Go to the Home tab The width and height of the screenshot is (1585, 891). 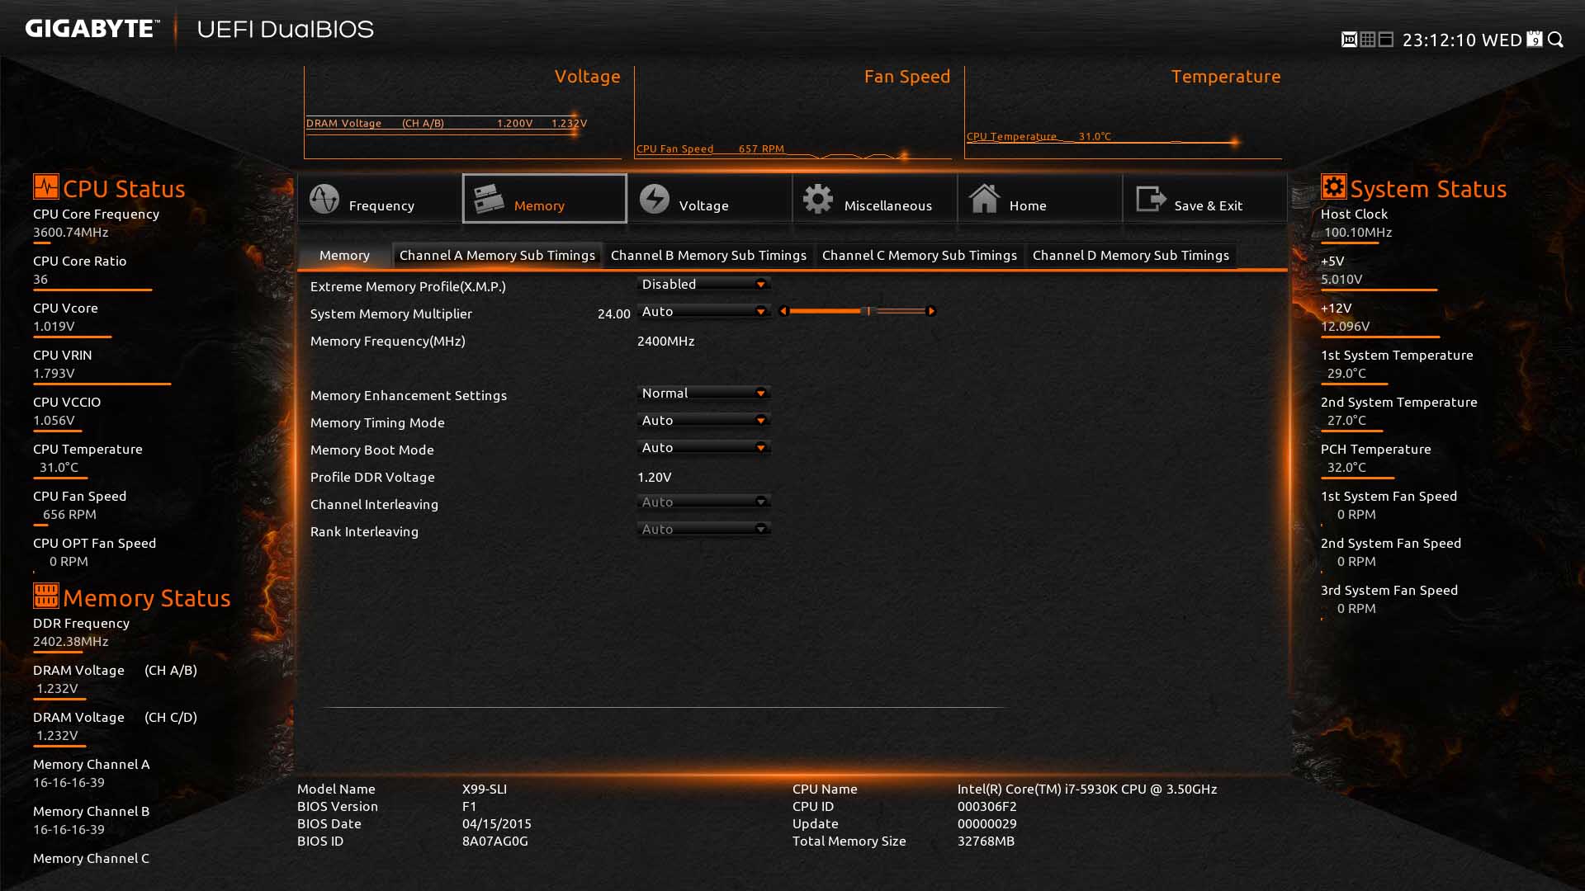pos(1040,199)
